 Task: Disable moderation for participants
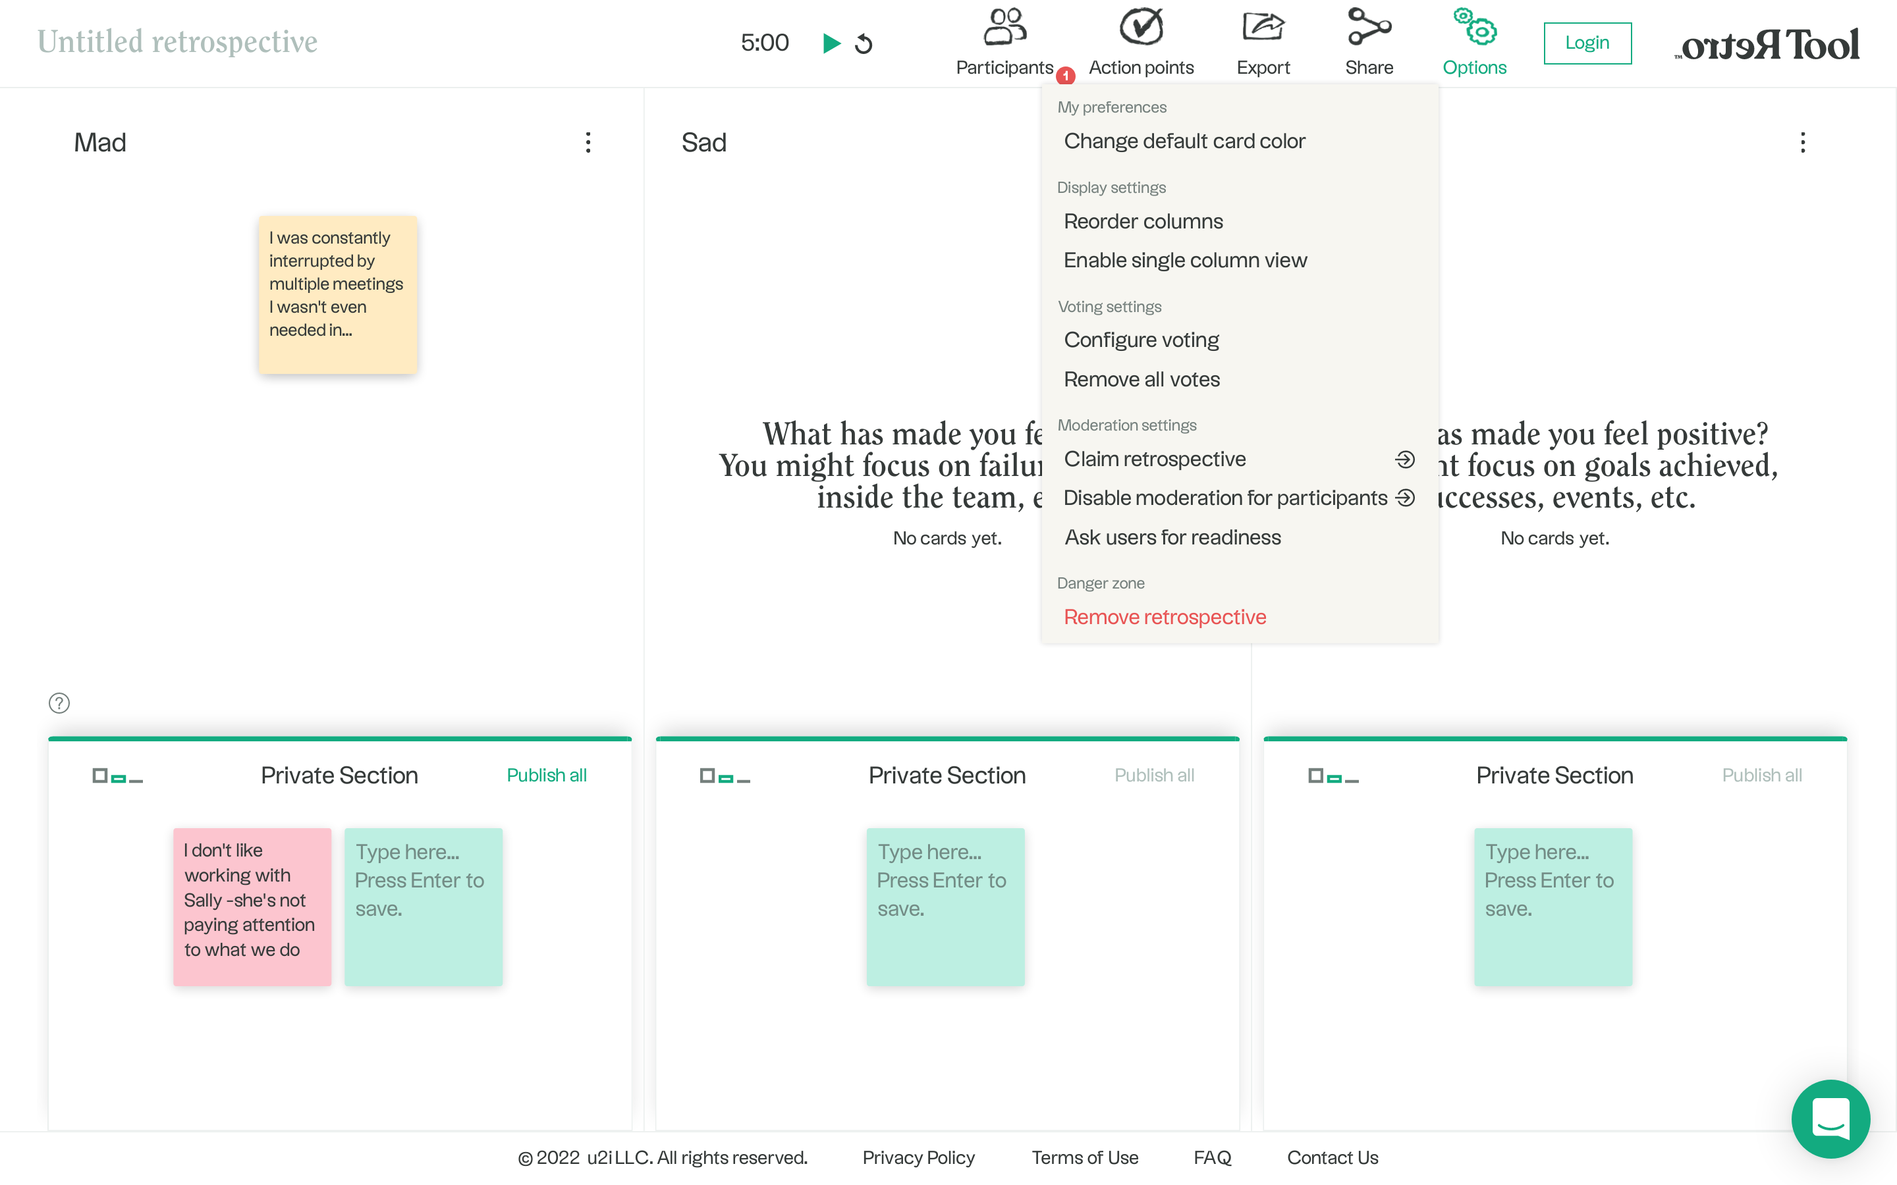1225,498
